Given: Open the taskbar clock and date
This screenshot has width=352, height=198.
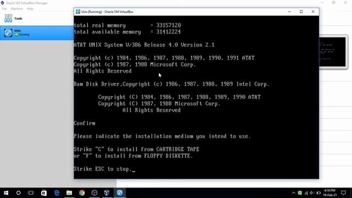Looking at the screenshot, I should click(330, 193).
